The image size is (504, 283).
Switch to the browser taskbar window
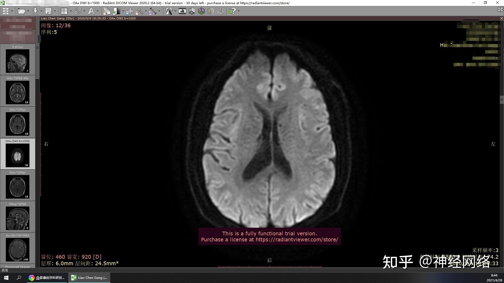tap(47, 278)
